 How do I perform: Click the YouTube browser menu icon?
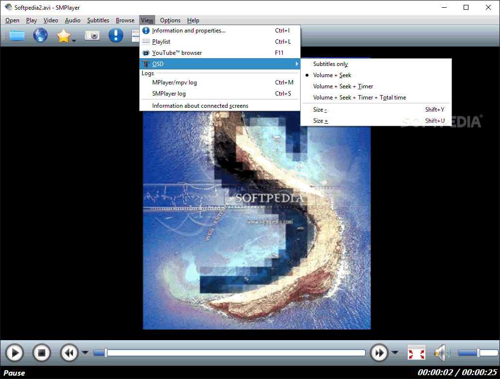tap(145, 53)
